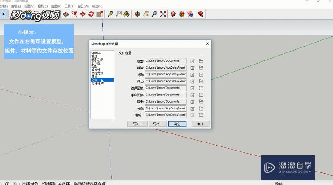Image resolution: width=333 pixels, height=185 pixels.
Task: Select the Push/Pull tool
Action: coord(66,14)
